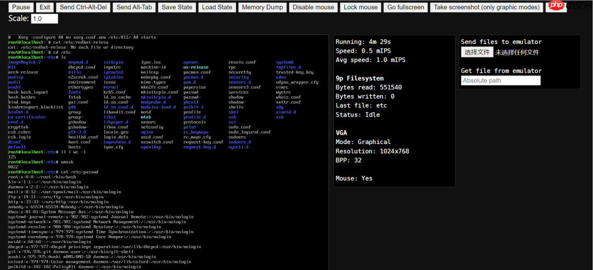Click 'request-key.conf' in the terminal listing
Screen dimensions: 593x270
click(x=204, y=142)
